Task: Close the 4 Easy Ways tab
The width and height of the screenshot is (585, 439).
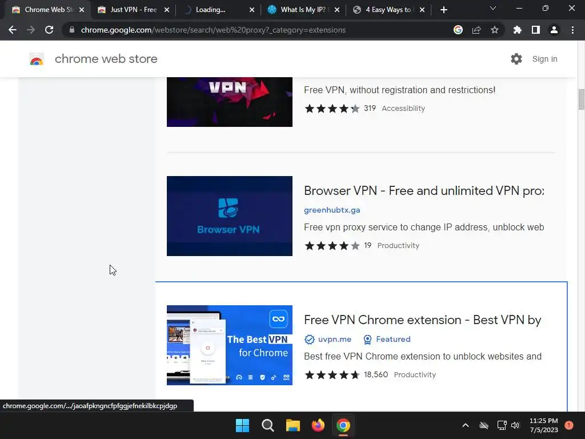Action: point(422,10)
